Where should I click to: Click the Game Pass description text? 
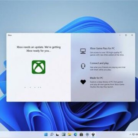coord(107,54)
